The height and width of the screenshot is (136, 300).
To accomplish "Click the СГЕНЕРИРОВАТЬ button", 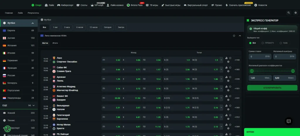I will click(272, 88).
